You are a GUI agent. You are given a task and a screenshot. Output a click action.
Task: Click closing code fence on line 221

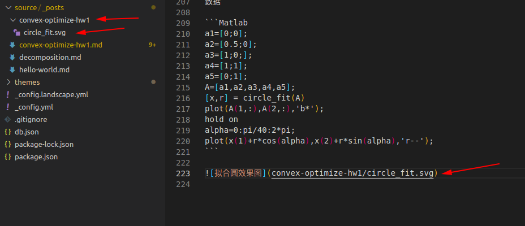(212, 150)
